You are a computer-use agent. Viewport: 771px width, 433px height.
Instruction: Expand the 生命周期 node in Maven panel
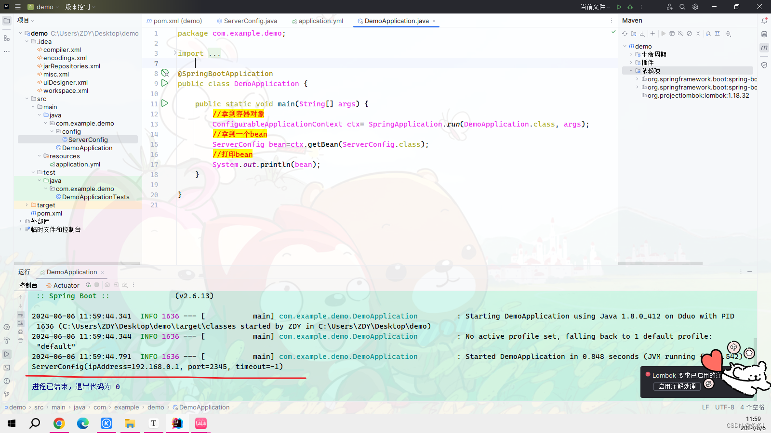[630, 54]
